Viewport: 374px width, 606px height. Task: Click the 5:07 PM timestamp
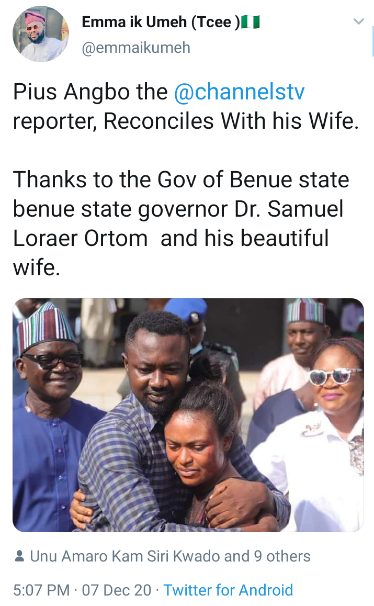point(41,590)
